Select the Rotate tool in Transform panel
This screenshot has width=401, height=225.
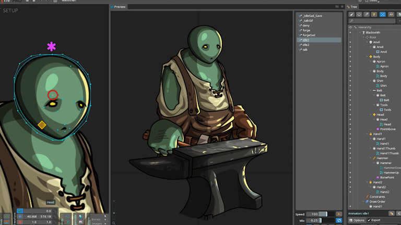(20, 211)
